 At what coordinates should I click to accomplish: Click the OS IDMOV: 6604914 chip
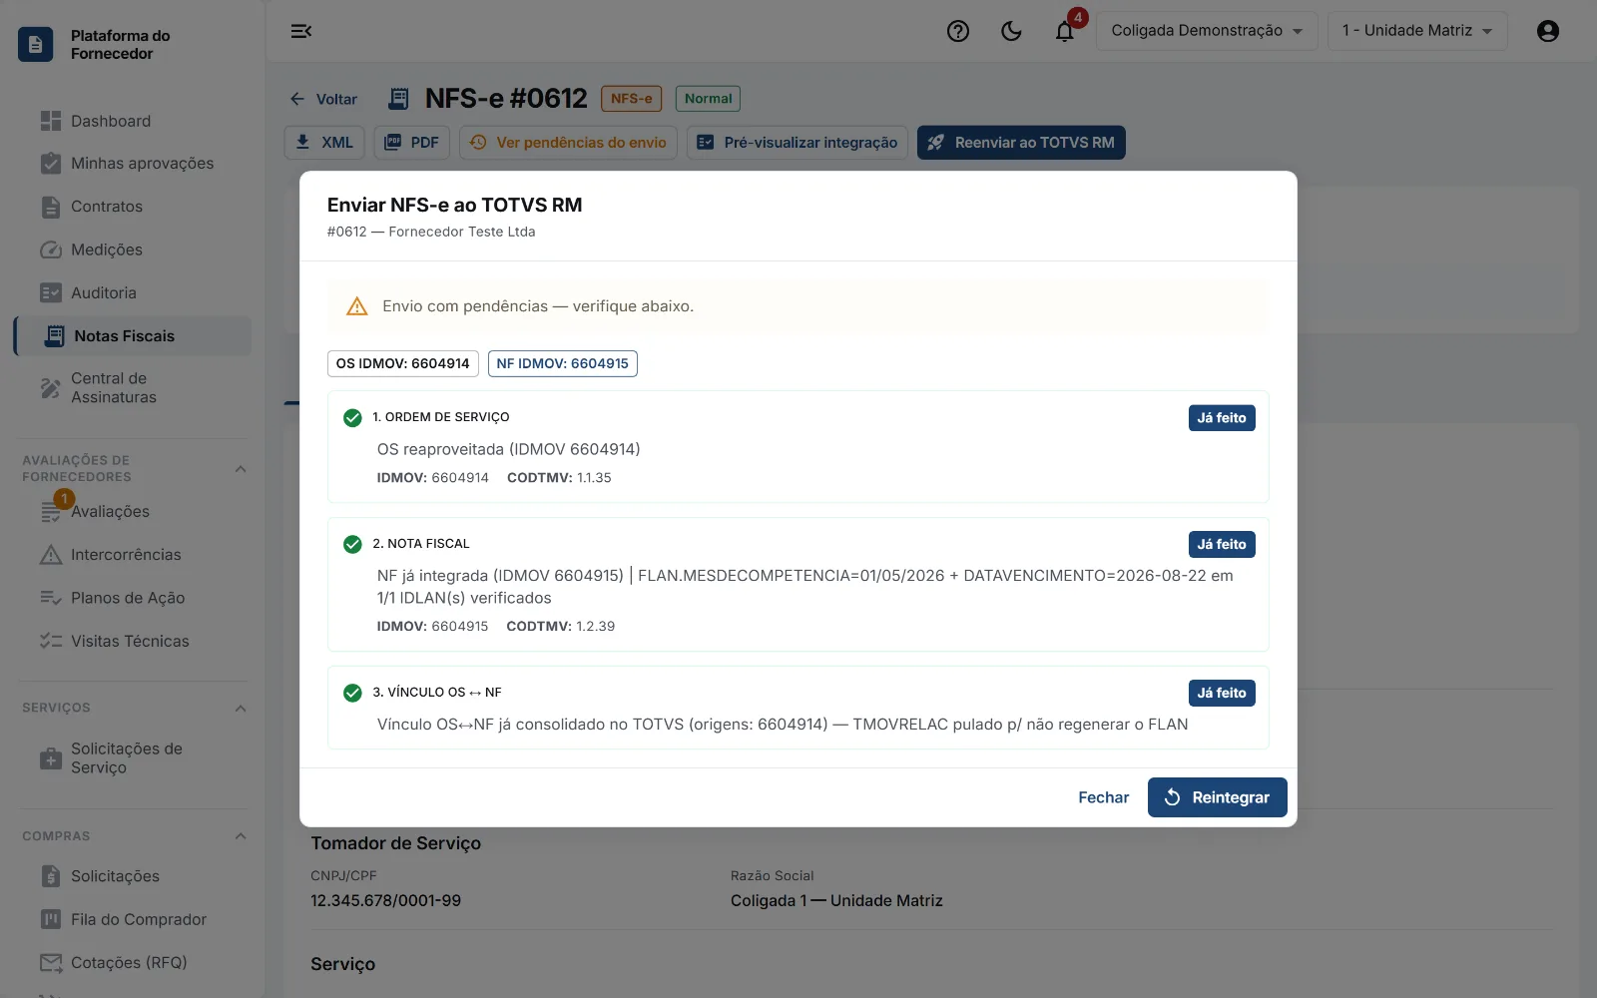403,363
